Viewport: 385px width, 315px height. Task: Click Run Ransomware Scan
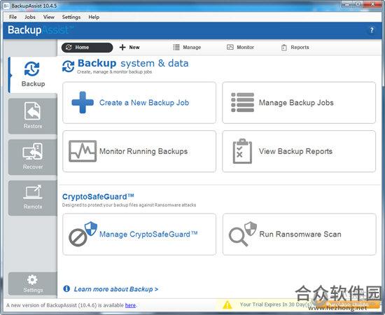pos(300,234)
